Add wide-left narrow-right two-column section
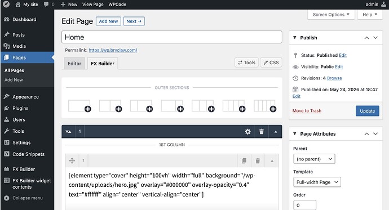This screenshot has width=389, height=210. point(173,106)
